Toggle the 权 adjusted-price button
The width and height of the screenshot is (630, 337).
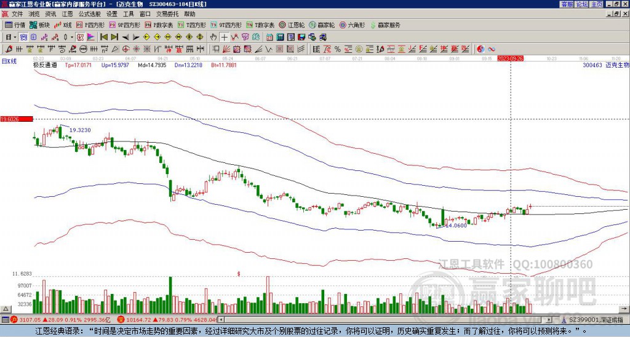coord(80,38)
